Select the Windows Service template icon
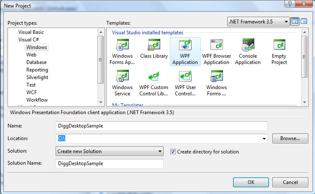The height and width of the screenshot is (194, 315). click(x=122, y=76)
